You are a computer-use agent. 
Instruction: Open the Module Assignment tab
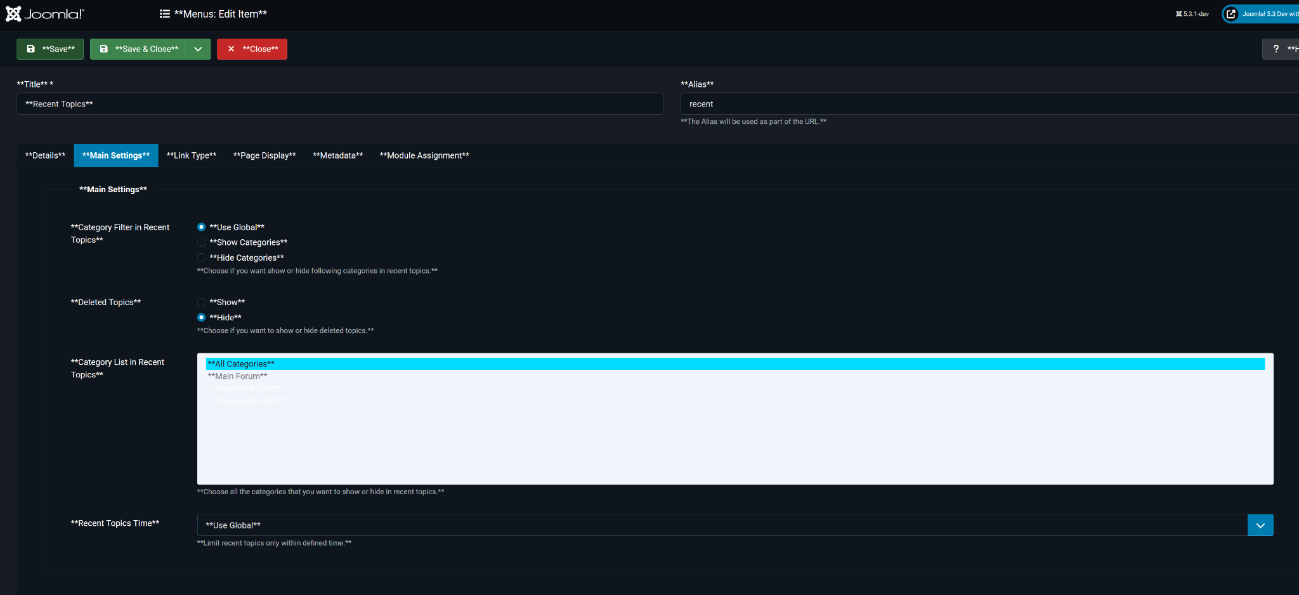pos(424,155)
